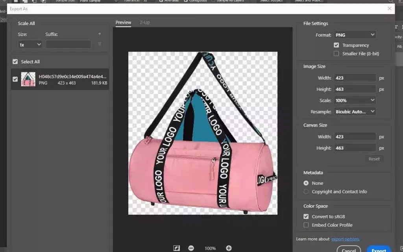Viewport: 403px width, 252px height.
Task: Enable Smaller File (8-bit) option
Action: 336,53
